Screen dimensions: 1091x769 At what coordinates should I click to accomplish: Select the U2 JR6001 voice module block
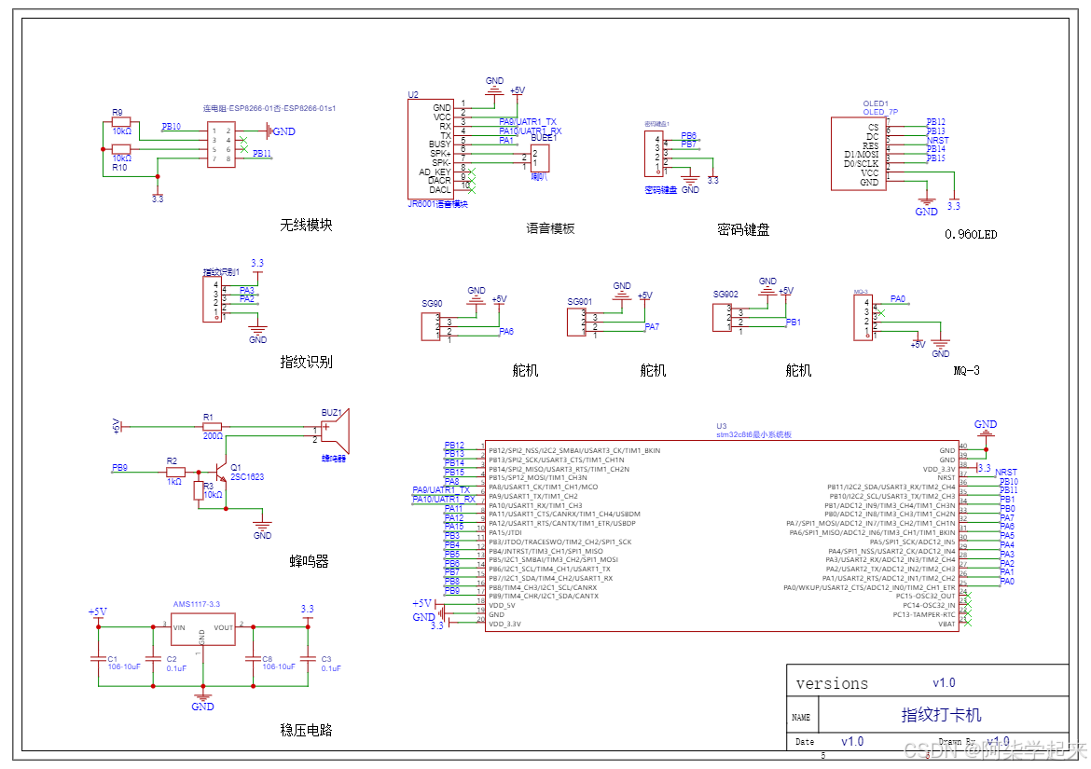(x=431, y=149)
